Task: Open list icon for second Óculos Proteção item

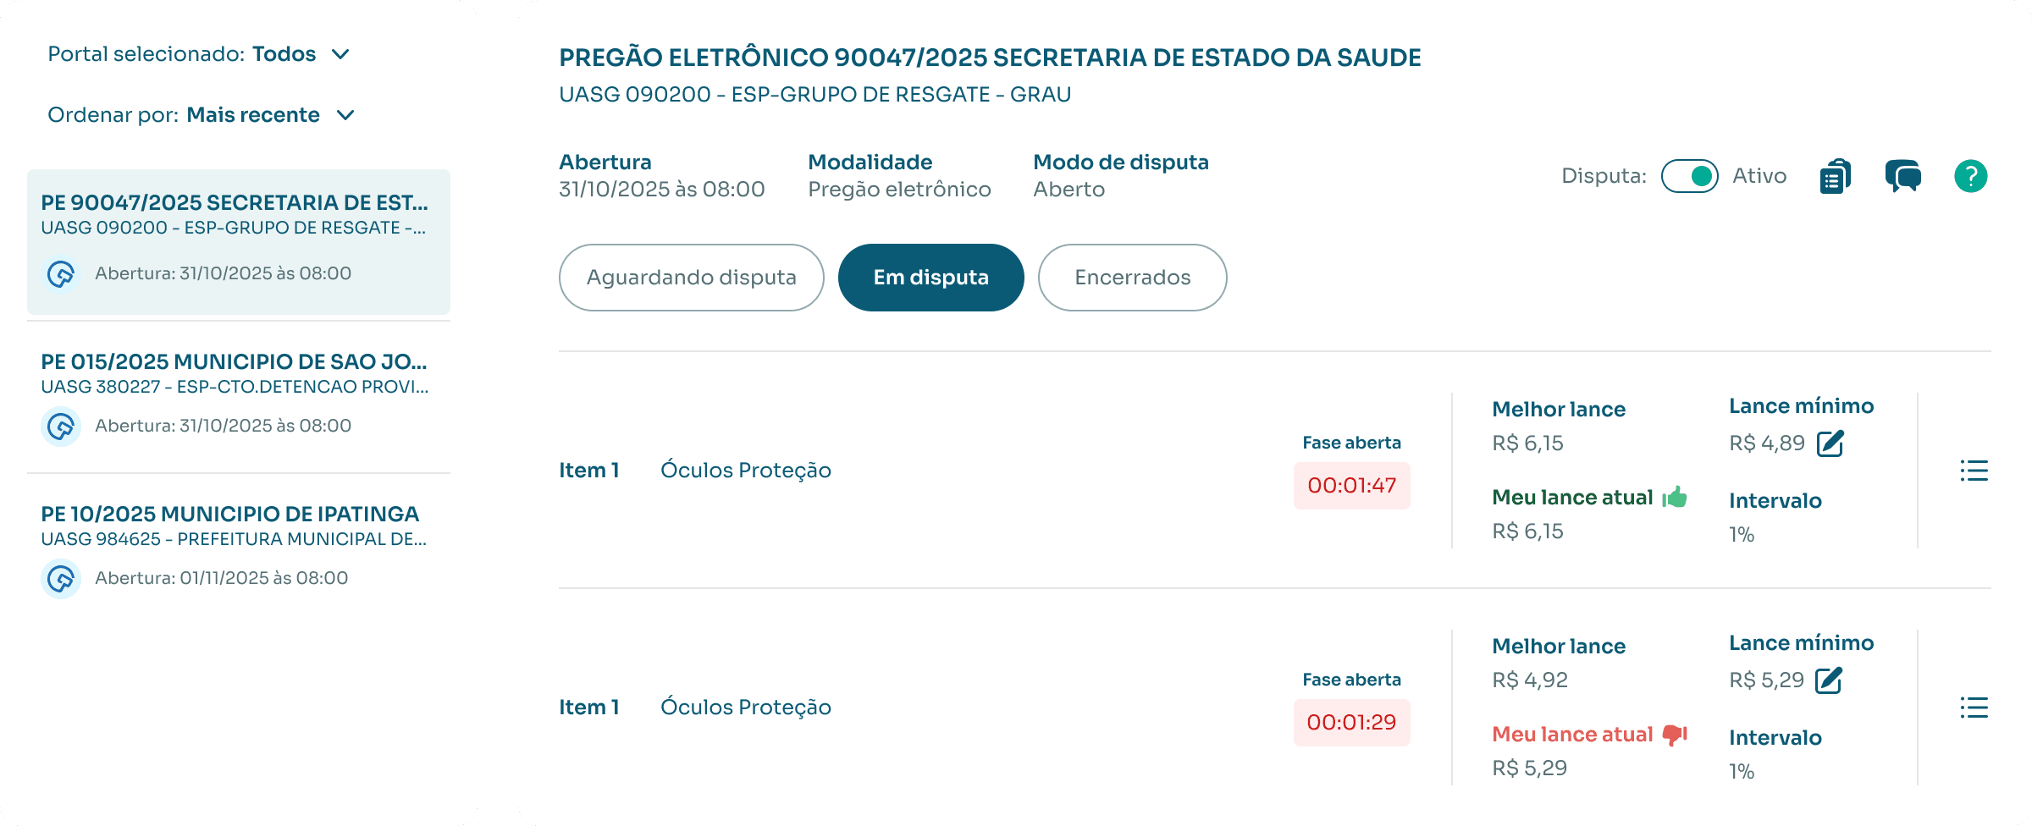Action: (x=1974, y=708)
